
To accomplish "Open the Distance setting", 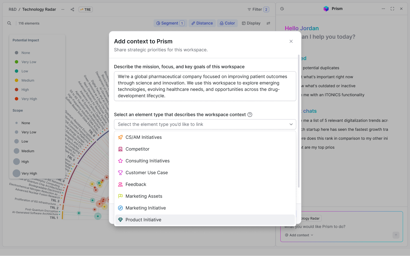I will [x=202, y=23].
